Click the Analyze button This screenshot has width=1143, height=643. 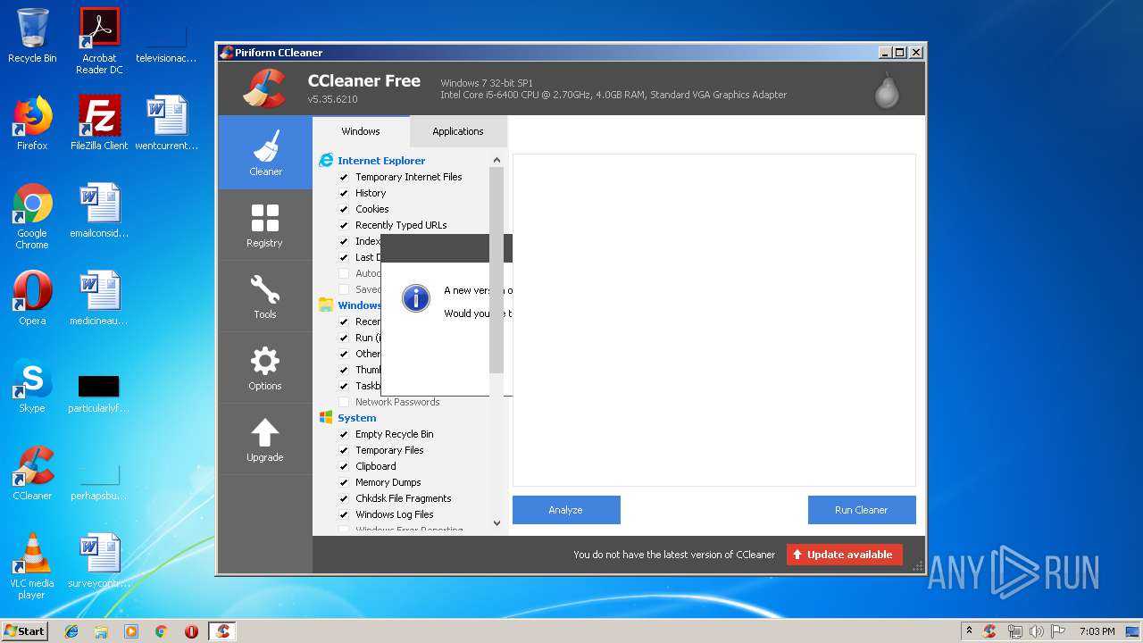(566, 510)
